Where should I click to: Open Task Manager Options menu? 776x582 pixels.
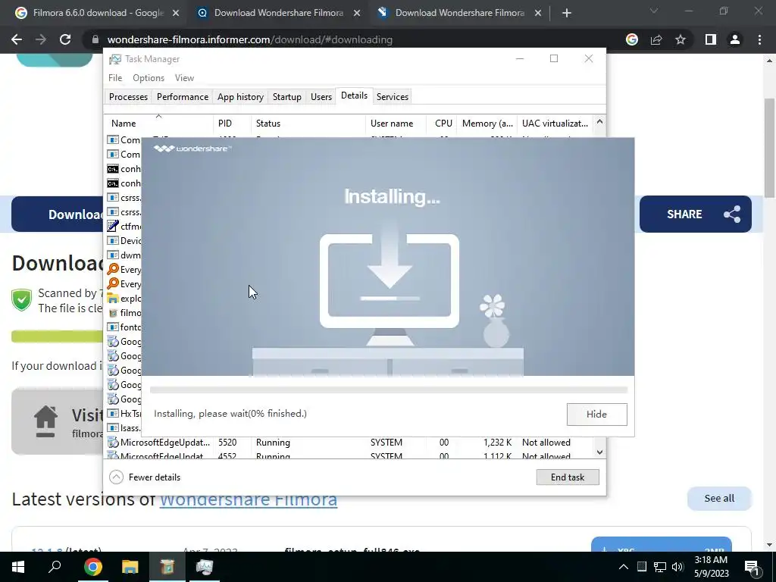pos(149,78)
